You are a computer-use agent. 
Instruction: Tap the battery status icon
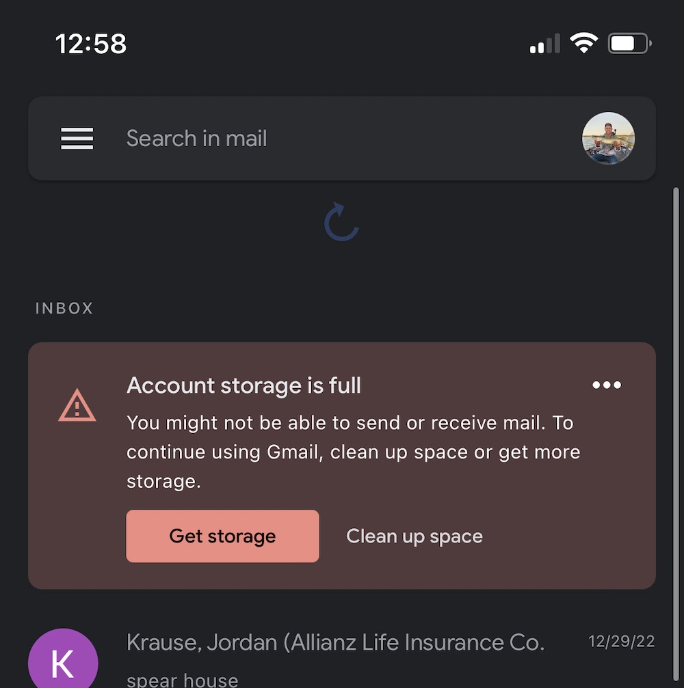pos(629,44)
